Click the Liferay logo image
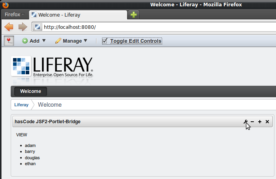Screen dimensions: 276x179 [x=52, y=66]
